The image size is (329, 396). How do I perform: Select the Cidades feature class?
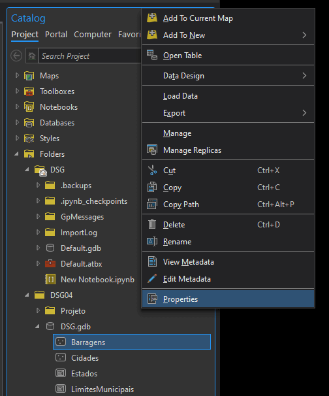pos(85,358)
